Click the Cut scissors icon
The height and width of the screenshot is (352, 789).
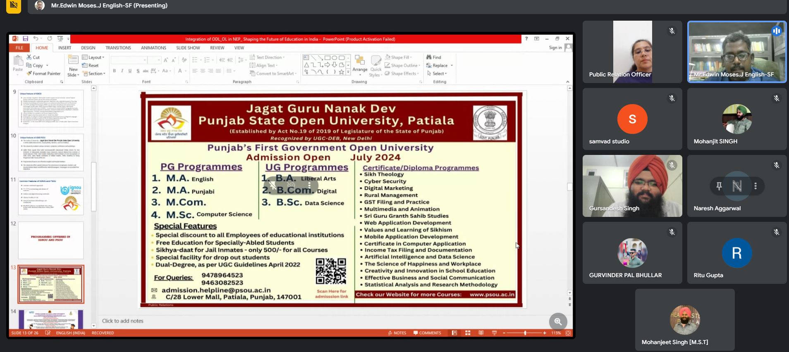pos(29,57)
